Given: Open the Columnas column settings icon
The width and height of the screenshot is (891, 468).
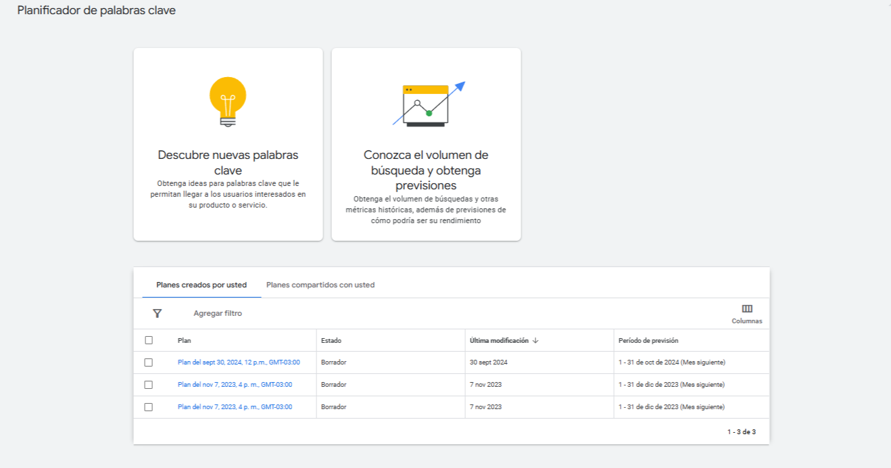Looking at the screenshot, I should coord(747,308).
